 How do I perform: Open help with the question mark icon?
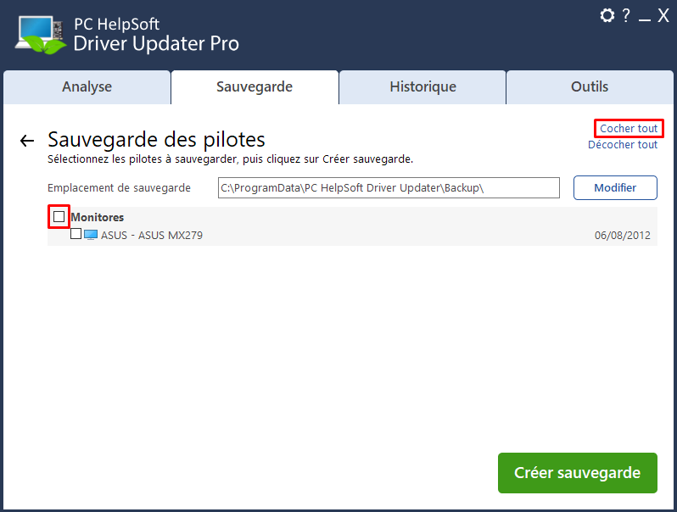click(625, 15)
